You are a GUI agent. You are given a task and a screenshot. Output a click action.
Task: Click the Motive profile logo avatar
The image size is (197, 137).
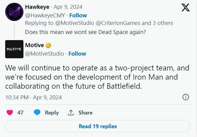[14, 49]
